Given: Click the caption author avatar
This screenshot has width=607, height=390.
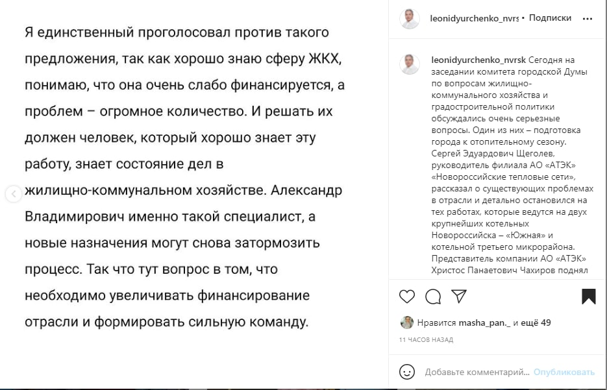Looking at the screenshot, I should [410, 64].
